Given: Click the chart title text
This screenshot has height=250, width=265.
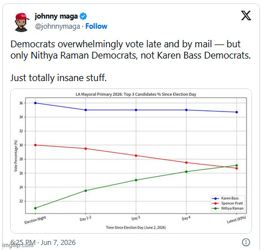Looking at the screenshot, I should [136, 94].
